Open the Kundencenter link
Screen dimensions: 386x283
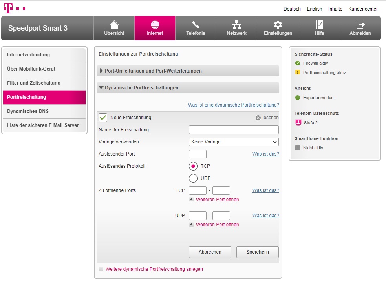coord(363,9)
